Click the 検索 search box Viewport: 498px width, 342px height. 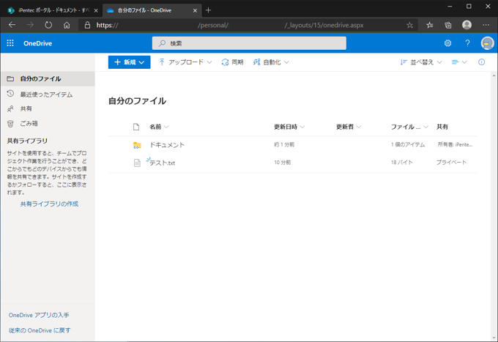point(249,43)
